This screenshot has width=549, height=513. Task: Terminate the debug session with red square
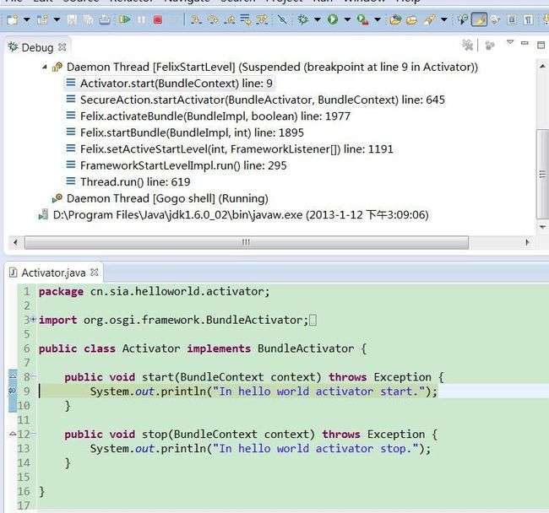[158, 19]
